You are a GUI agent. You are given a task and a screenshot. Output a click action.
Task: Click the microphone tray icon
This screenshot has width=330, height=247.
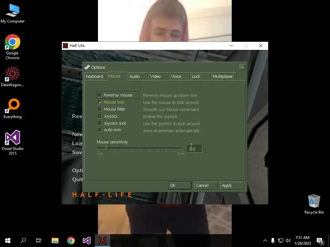coord(273,241)
